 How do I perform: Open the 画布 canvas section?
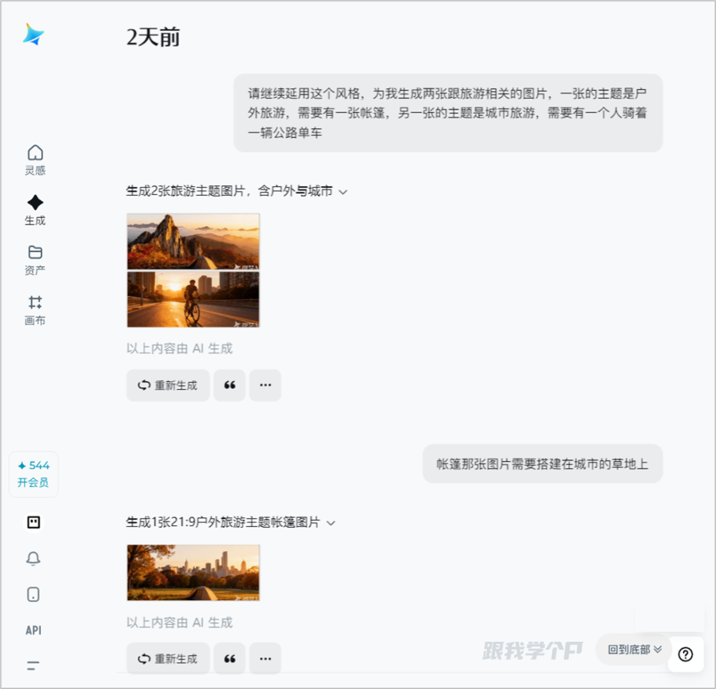tap(35, 311)
